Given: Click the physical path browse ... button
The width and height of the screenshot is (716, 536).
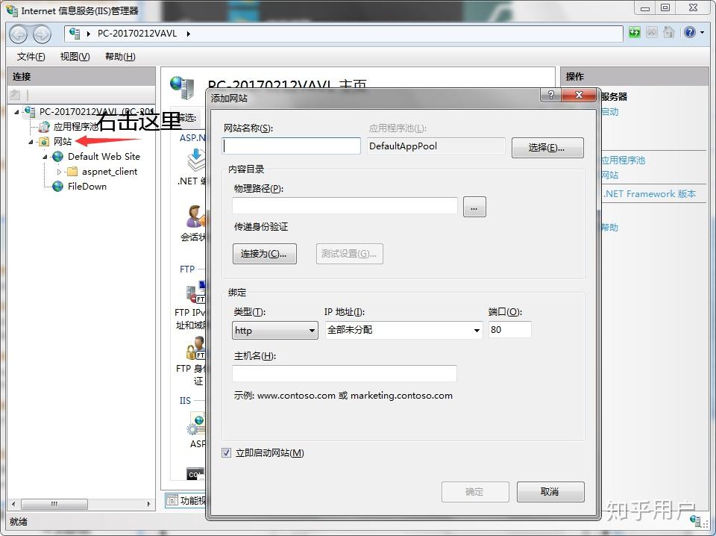Looking at the screenshot, I should [474, 207].
